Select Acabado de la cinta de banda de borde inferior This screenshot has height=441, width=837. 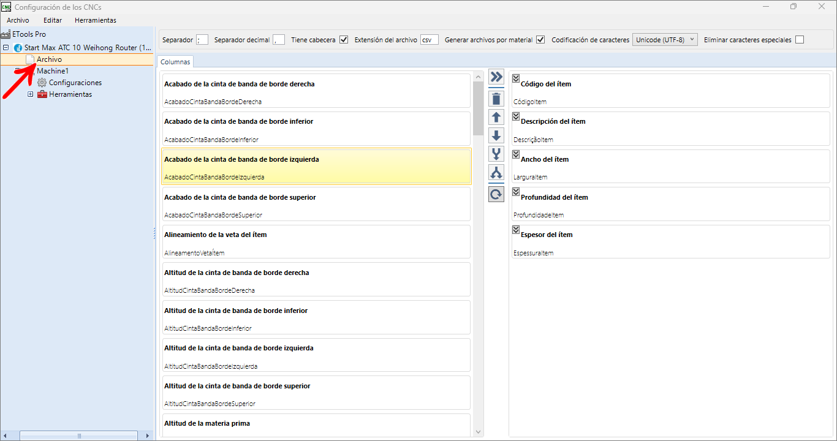[x=316, y=129]
